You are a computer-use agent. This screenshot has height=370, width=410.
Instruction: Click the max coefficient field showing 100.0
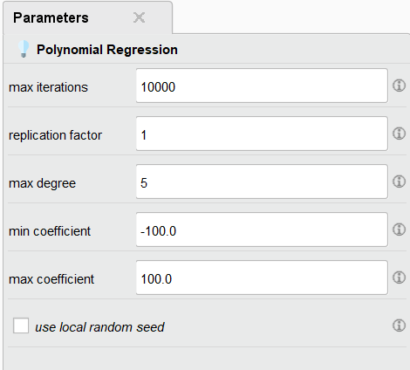pos(262,277)
